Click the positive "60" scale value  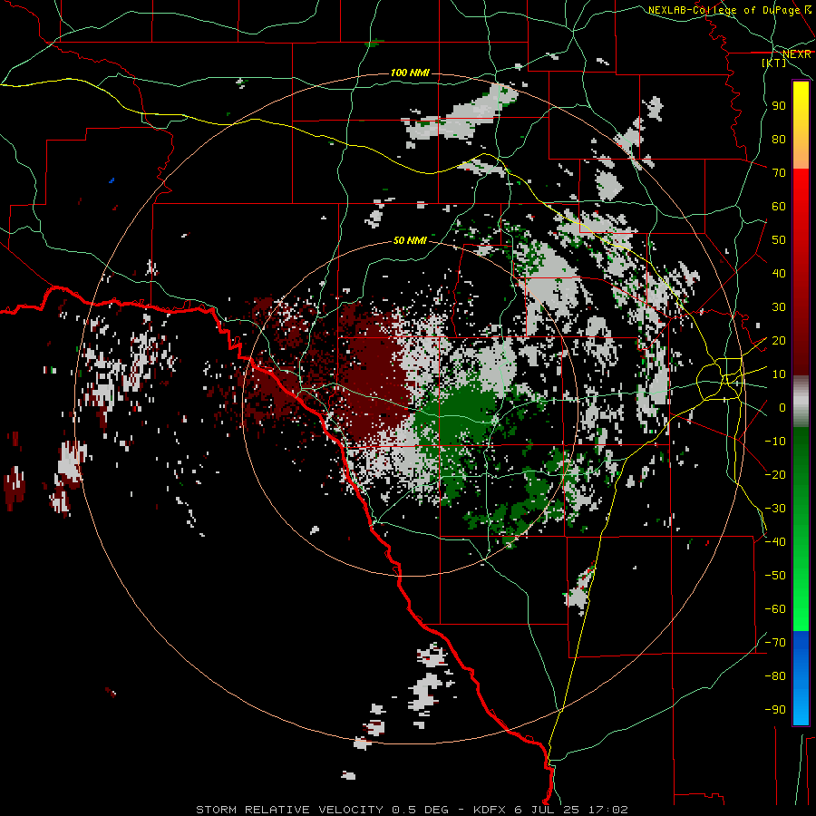(779, 206)
